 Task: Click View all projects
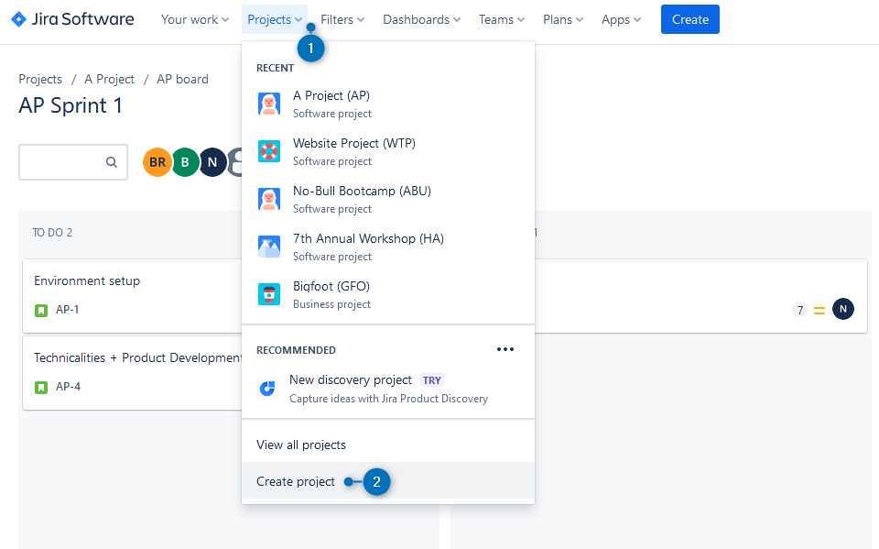(388, 445)
